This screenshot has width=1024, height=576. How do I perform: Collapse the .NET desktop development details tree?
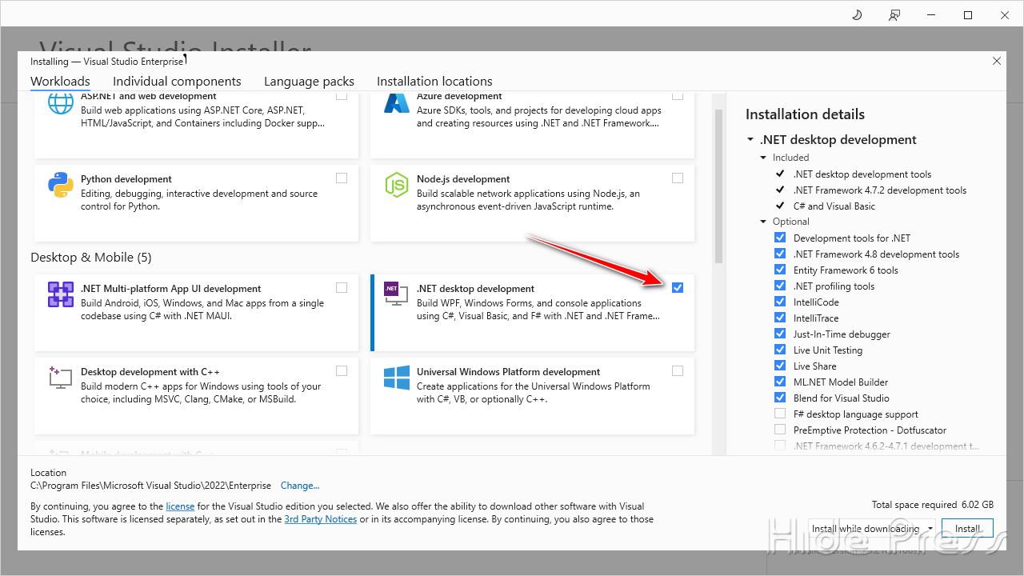pos(750,140)
